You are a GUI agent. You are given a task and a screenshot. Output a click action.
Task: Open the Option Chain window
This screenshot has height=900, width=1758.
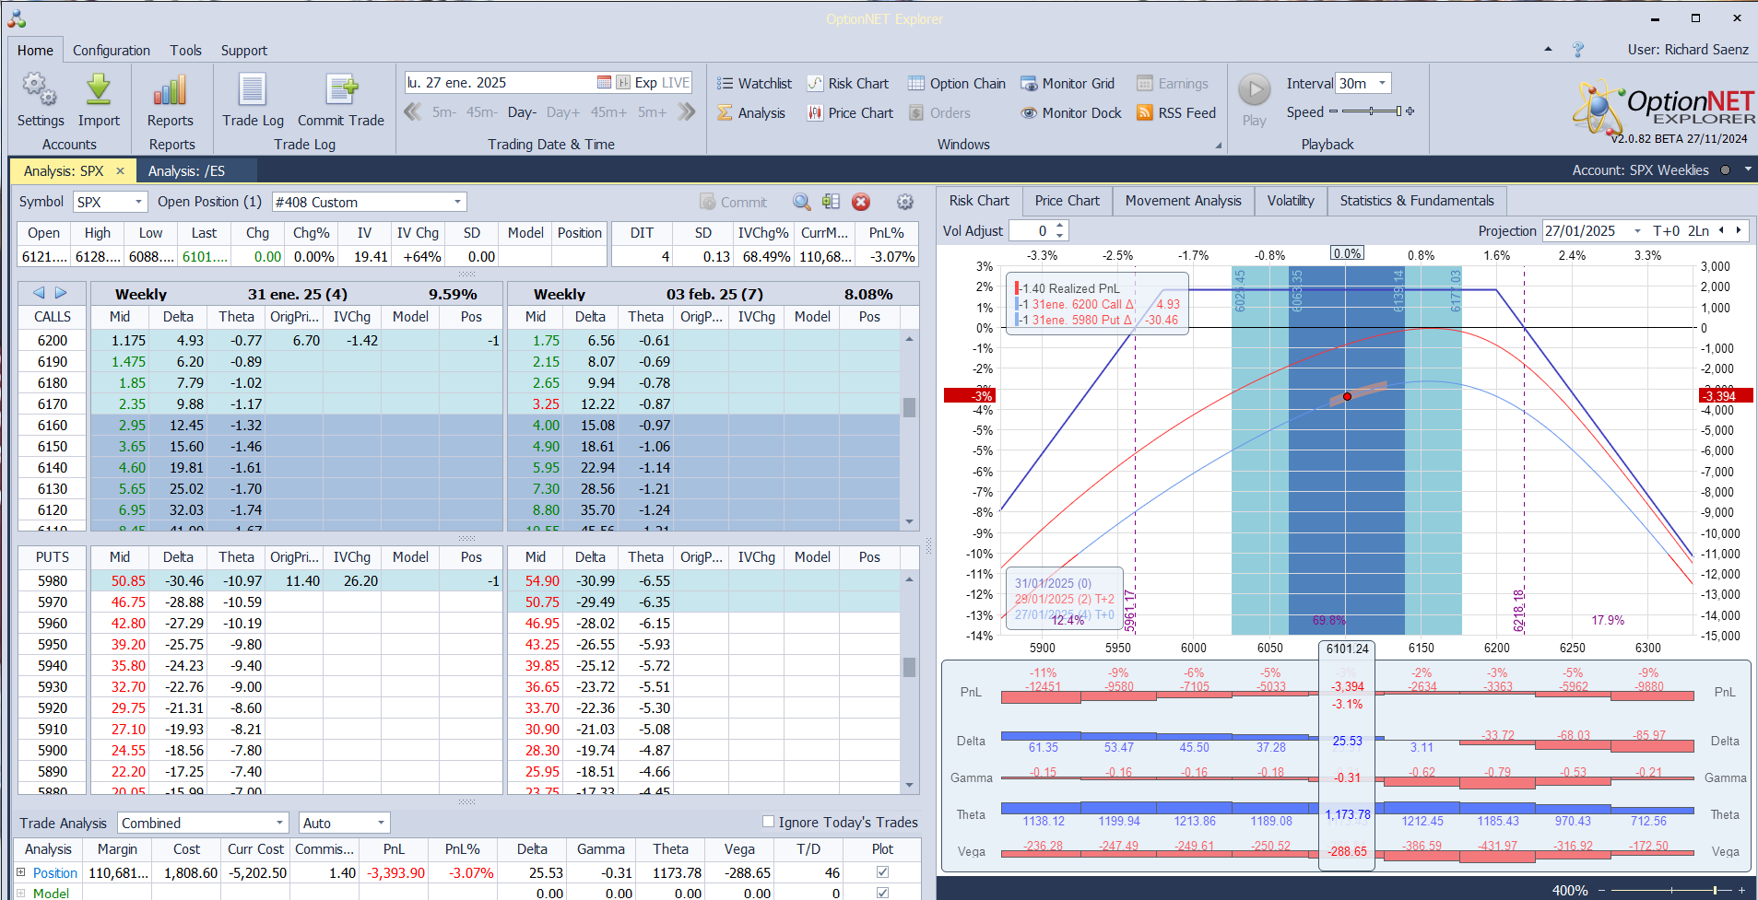coord(957,84)
